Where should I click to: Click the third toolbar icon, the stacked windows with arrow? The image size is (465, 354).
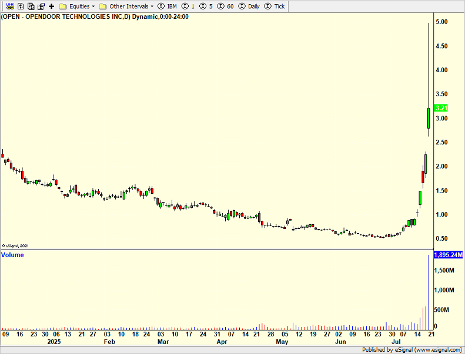pos(31,6)
